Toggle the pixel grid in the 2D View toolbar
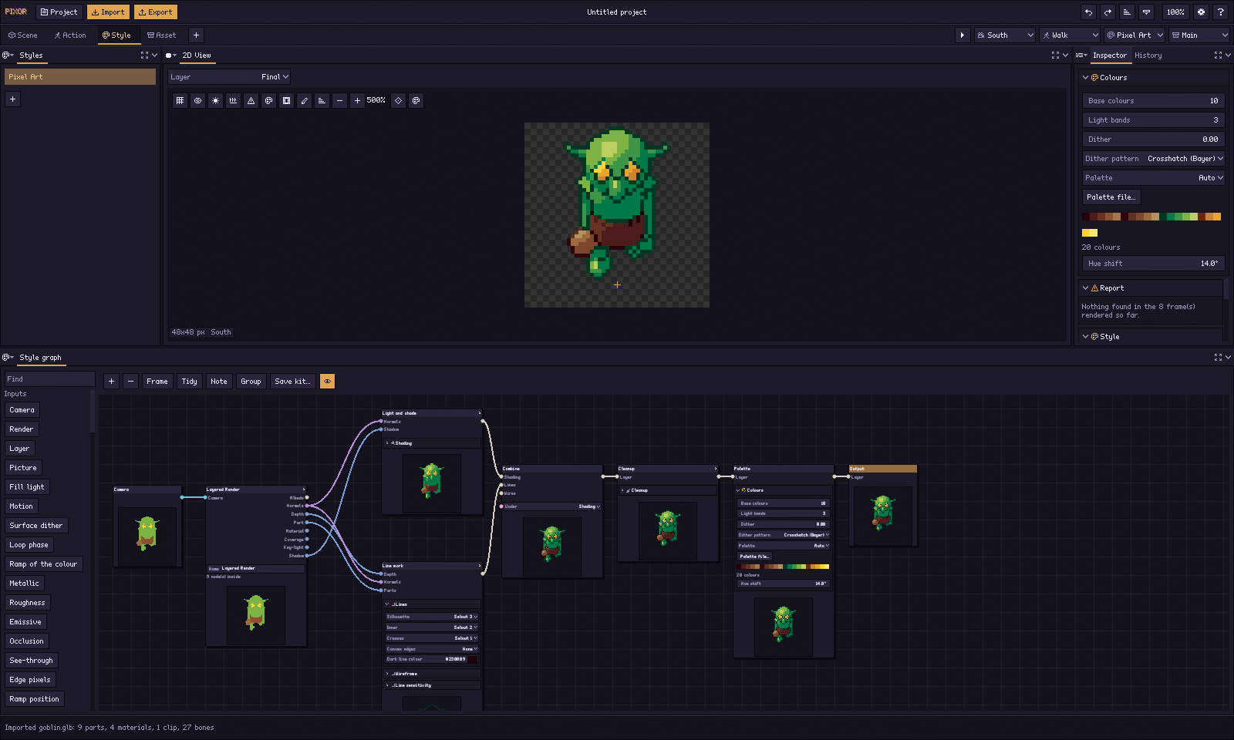The width and height of the screenshot is (1234, 740). click(x=180, y=100)
